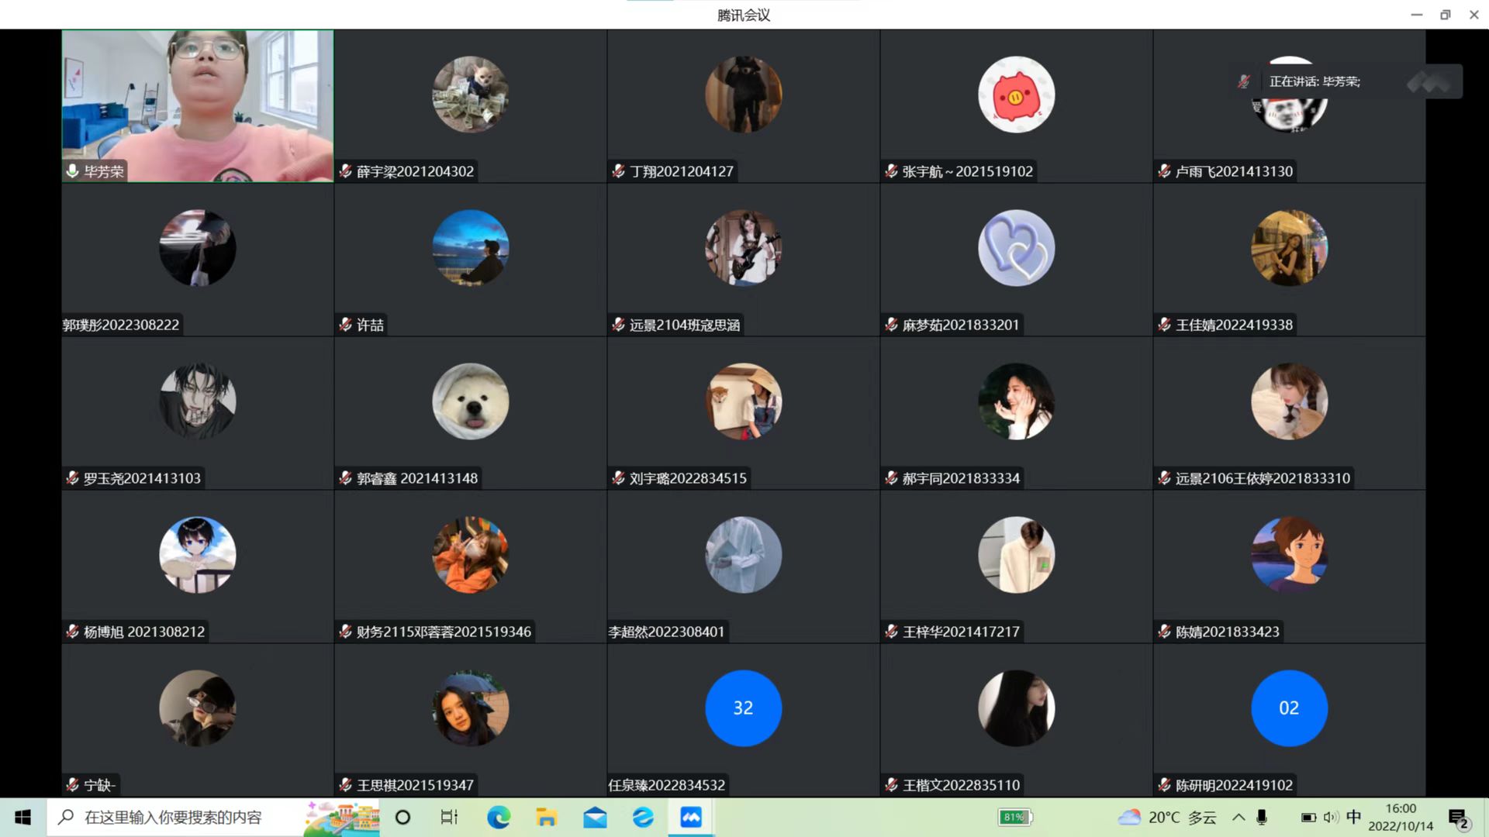Screen dimensions: 1489x837
Task: Click muted mic icon beside 王楷文2022835110
Action: pyautogui.click(x=892, y=785)
